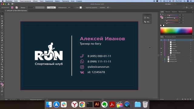The image size is (194, 109).
Task: Select the Eraser tool
Action: [x=2, y=40]
